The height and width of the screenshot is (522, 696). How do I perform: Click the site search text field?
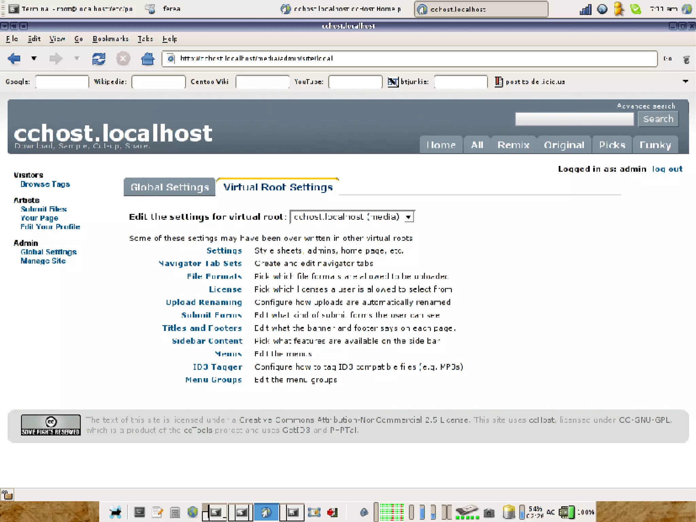point(574,119)
